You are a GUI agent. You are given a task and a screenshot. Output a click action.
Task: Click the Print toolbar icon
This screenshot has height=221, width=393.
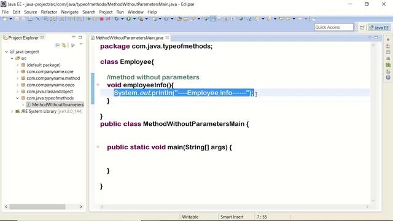coord(30,19)
